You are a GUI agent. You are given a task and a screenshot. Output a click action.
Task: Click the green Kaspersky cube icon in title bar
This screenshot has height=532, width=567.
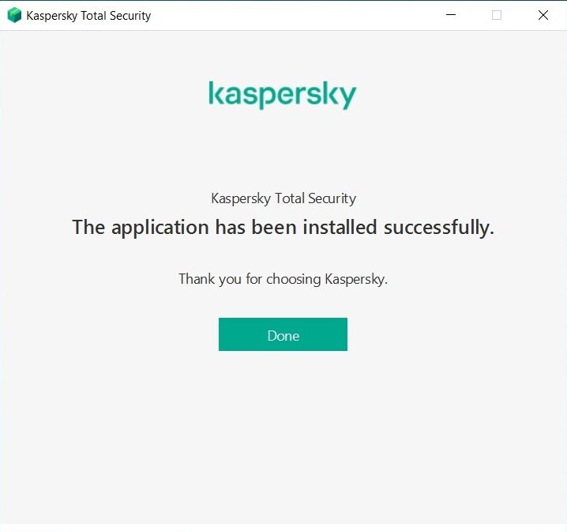(x=14, y=15)
